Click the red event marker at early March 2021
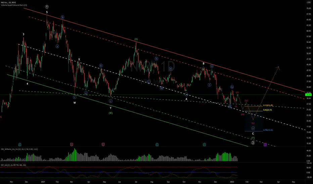Viewport: 313px width, 184px height. pyautogui.click(x=72, y=145)
